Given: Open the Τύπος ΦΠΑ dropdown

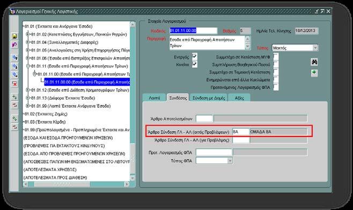Looking at the screenshot, I should (x=230, y=161).
